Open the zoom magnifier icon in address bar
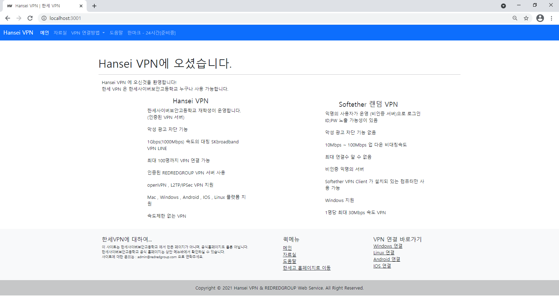The width and height of the screenshot is (559, 300). click(x=515, y=18)
